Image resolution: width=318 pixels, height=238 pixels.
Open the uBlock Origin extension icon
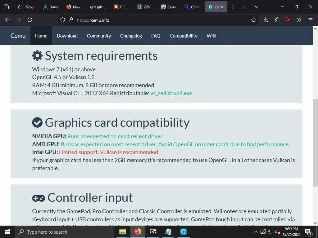[x=288, y=20]
